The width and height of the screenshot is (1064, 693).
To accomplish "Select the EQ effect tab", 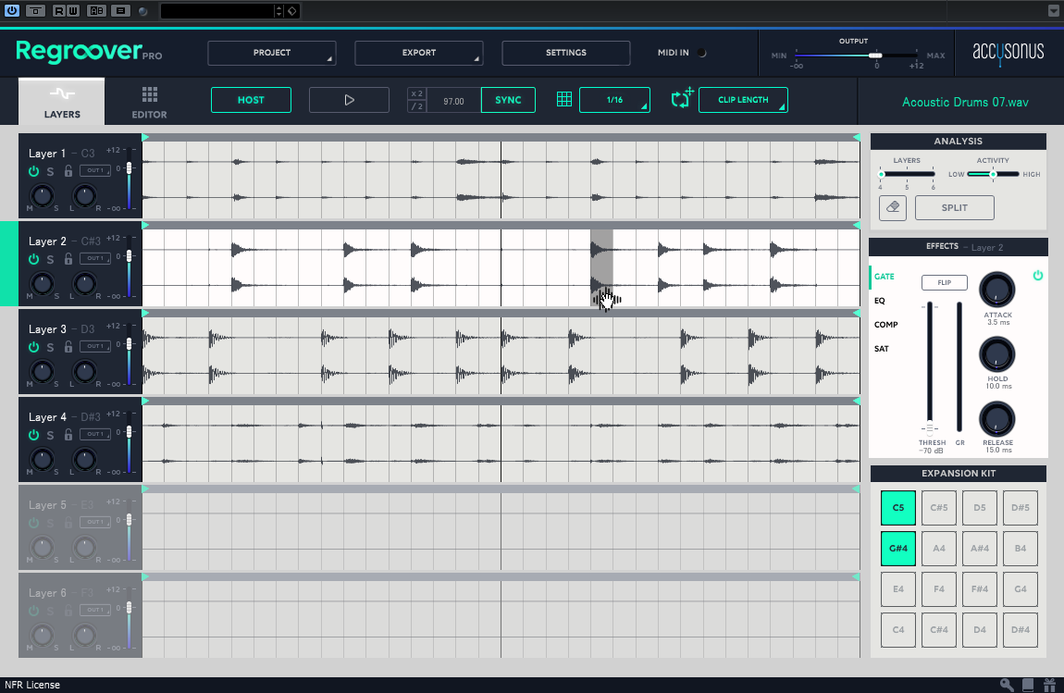I will 880,301.
